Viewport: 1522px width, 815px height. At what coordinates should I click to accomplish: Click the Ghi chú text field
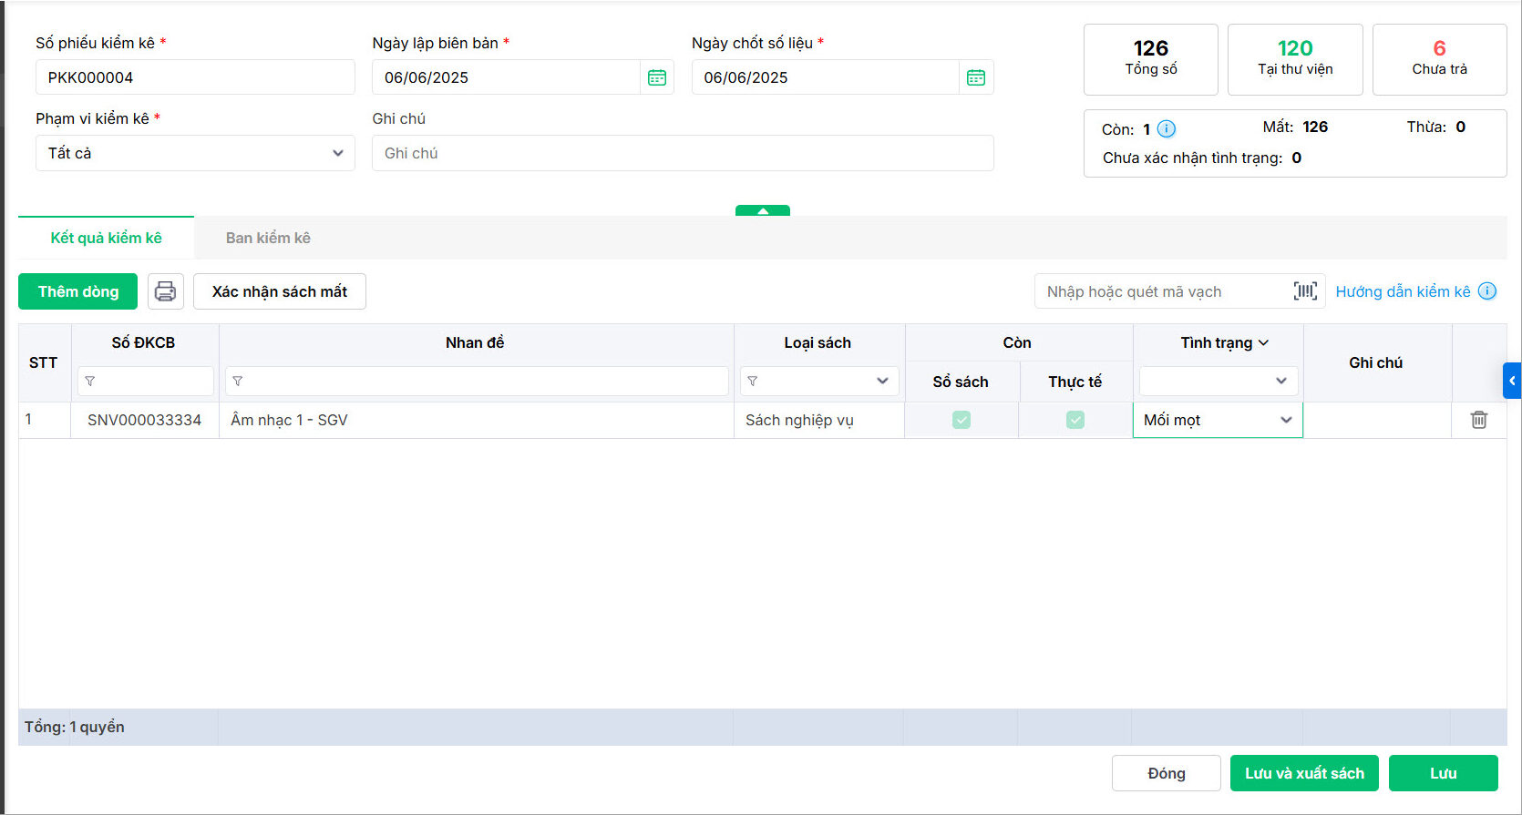683,153
